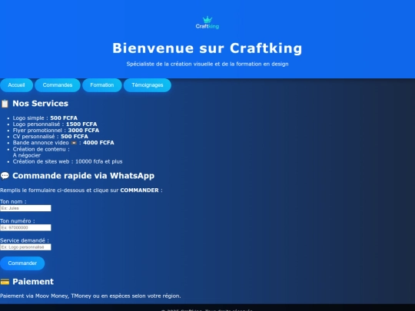The width and height of the screenshot is (415, 311).
Task: Select the Bienvenue sur Craftking heading
Action: pos(207,48)
